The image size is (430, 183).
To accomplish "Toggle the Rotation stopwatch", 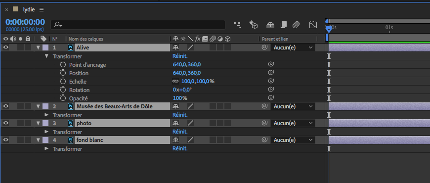I will coord(63,90).
